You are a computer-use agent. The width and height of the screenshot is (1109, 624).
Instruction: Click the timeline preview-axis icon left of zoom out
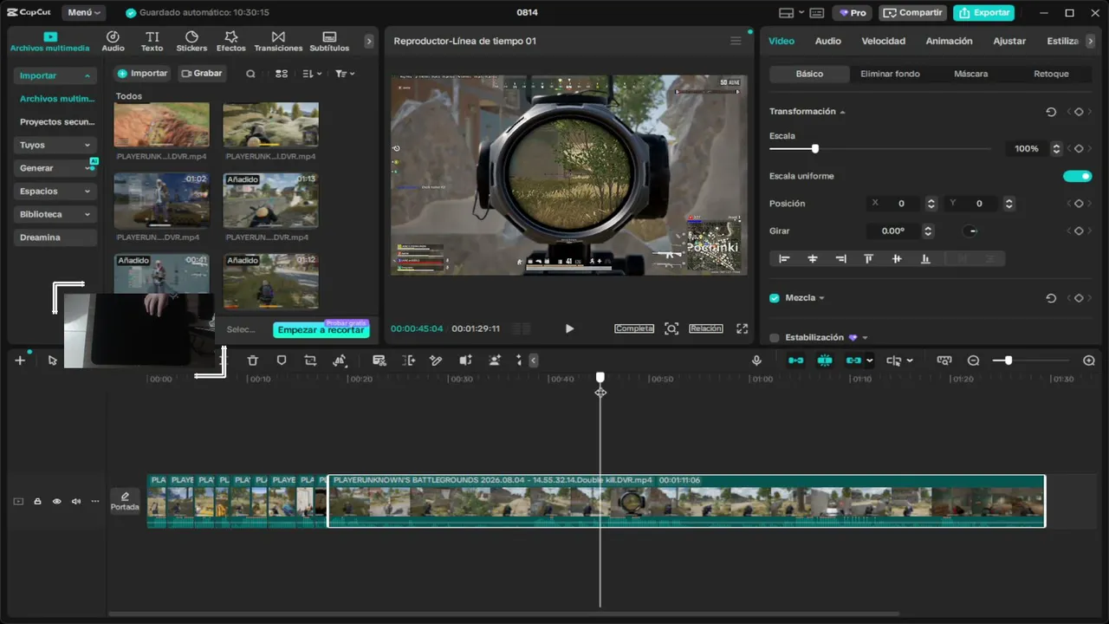point(944,361)
